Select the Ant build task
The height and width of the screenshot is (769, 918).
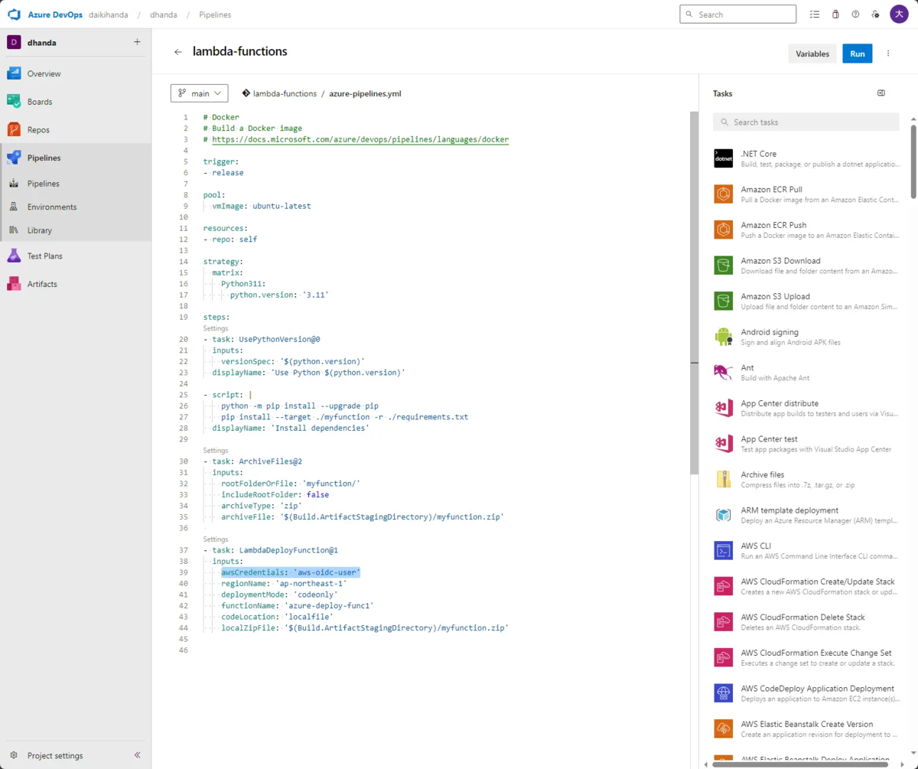coord(806,373)
